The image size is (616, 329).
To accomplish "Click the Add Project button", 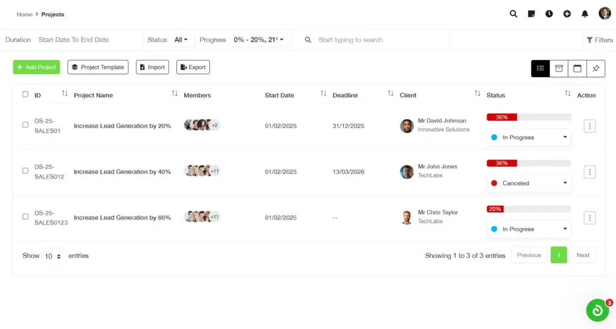I will click(37, 67).
